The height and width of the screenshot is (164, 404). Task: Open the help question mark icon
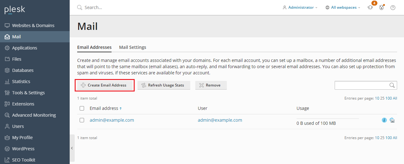coord(393,8)
